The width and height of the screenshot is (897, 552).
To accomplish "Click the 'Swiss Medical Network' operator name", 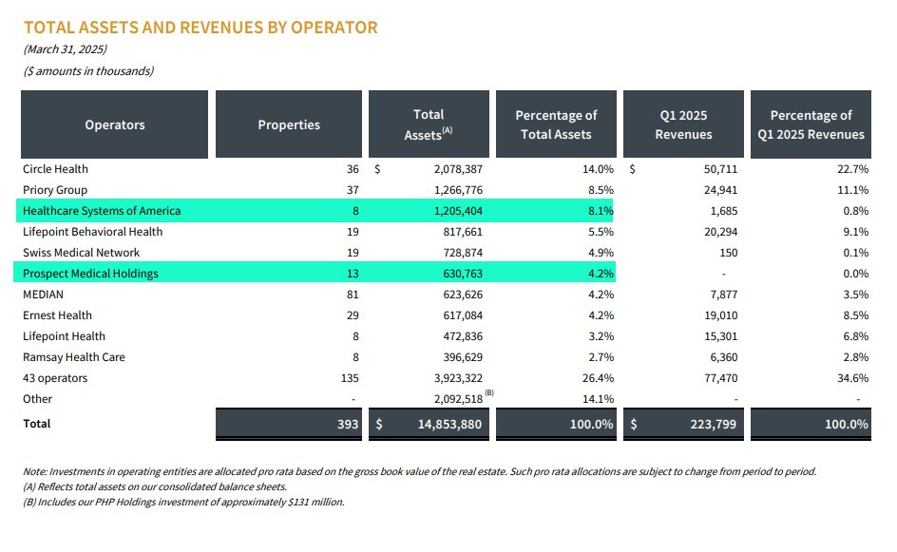I will coord(81,253).
